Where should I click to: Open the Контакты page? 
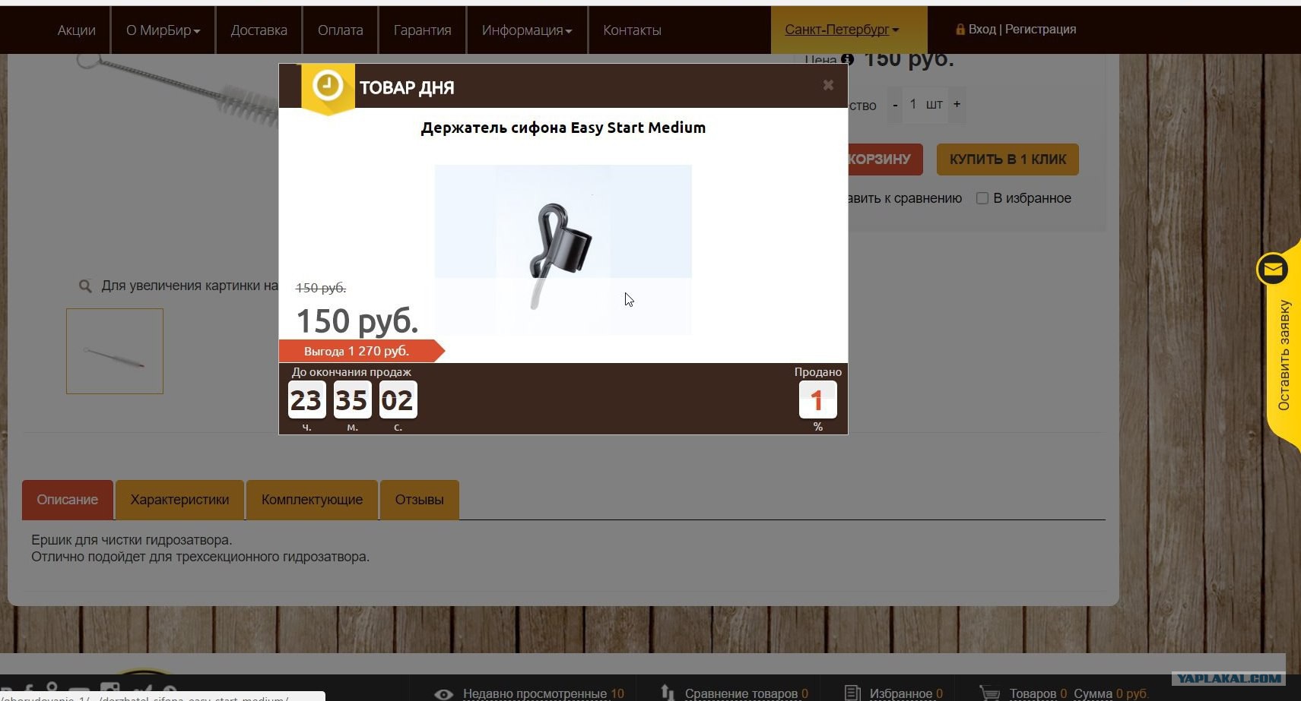click(633, 30)
